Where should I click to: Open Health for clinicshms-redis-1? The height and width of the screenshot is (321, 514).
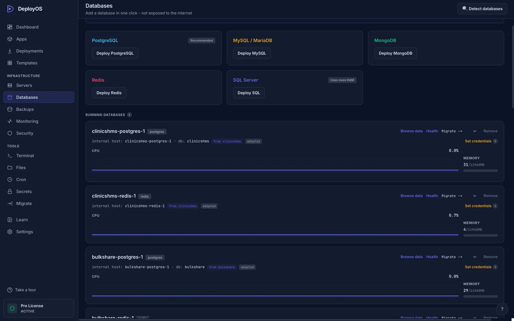432,196
